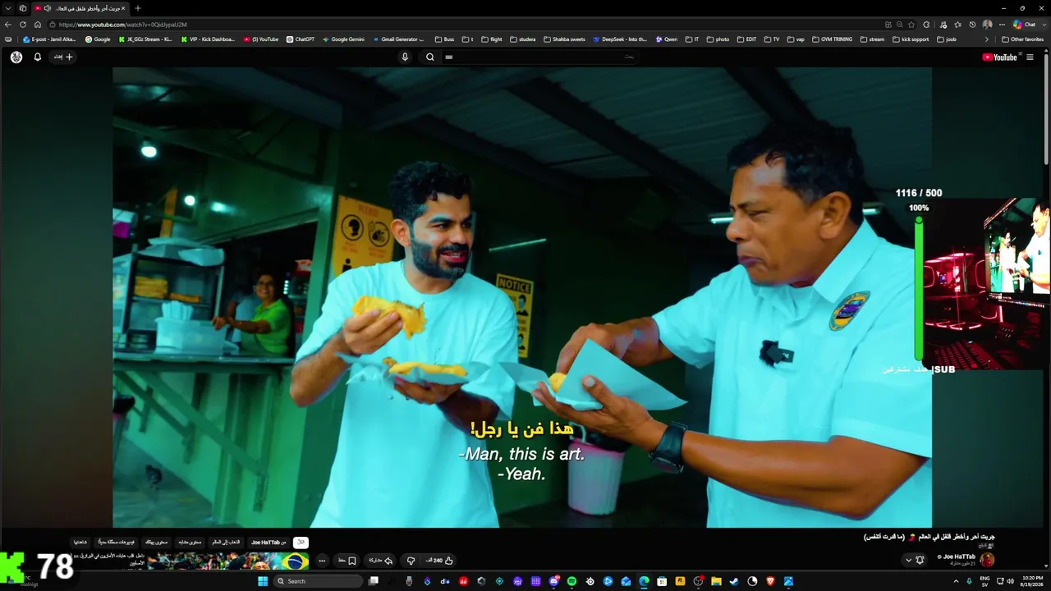Expand the 'photo' bookmarks folder
Screen dimensions: 1051x591
point(717,39)
